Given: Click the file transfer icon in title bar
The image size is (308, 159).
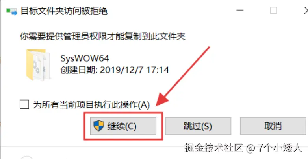Looking at the screenshot, I should tap(12, 11).
